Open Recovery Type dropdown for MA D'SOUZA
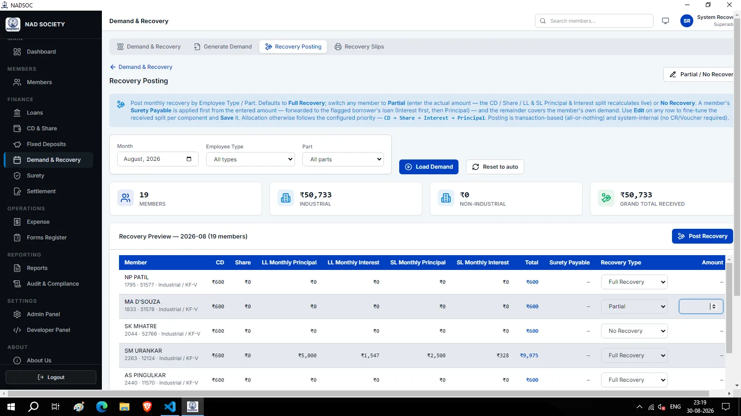The height and width of the screenshot is (416, 741). point(634,306)
